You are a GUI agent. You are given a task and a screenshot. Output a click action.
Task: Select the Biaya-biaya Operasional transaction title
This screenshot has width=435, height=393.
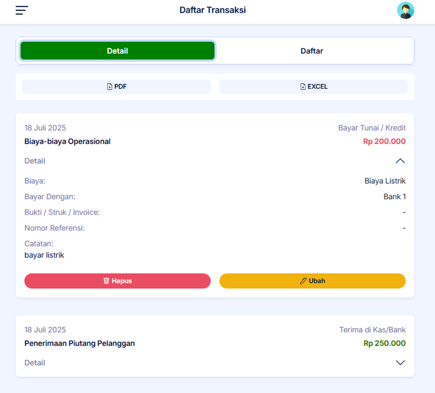(67, 142)
